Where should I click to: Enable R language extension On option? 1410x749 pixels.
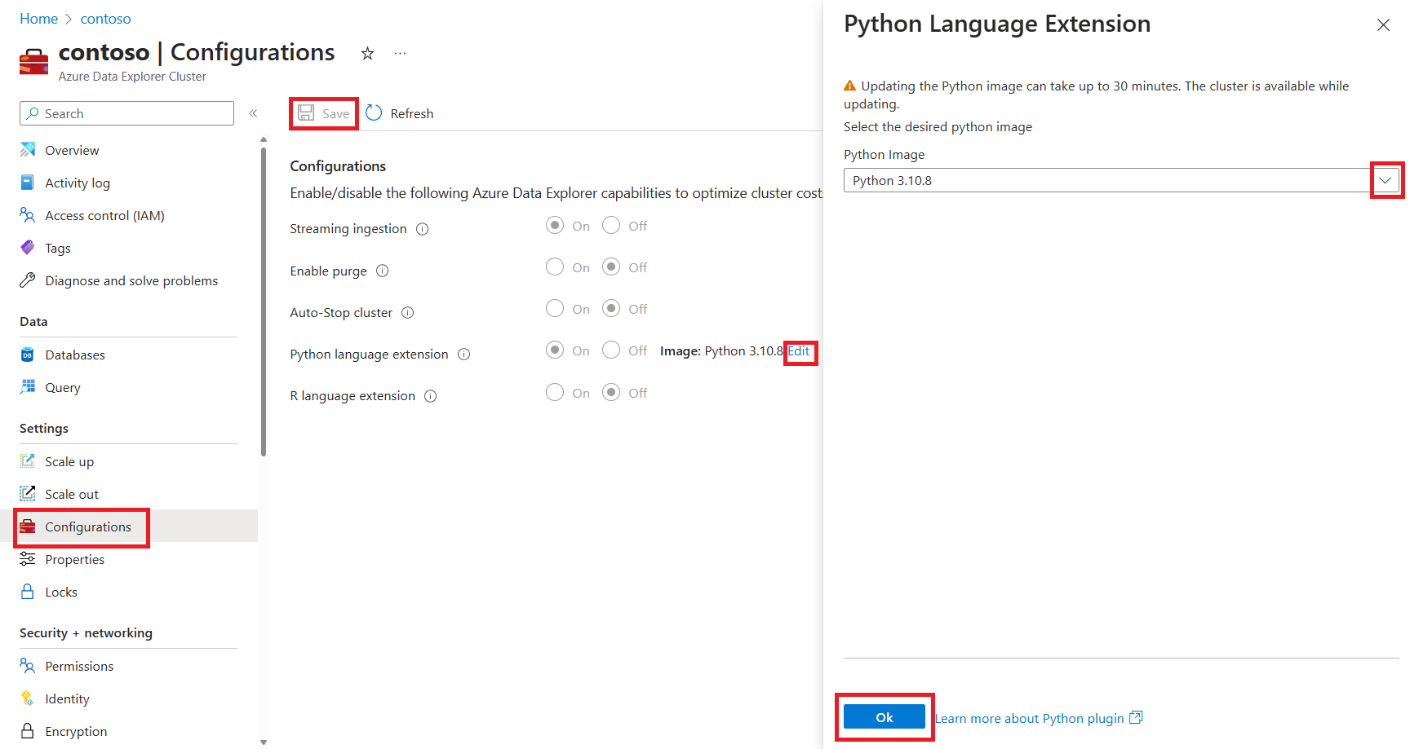[555, 392]
